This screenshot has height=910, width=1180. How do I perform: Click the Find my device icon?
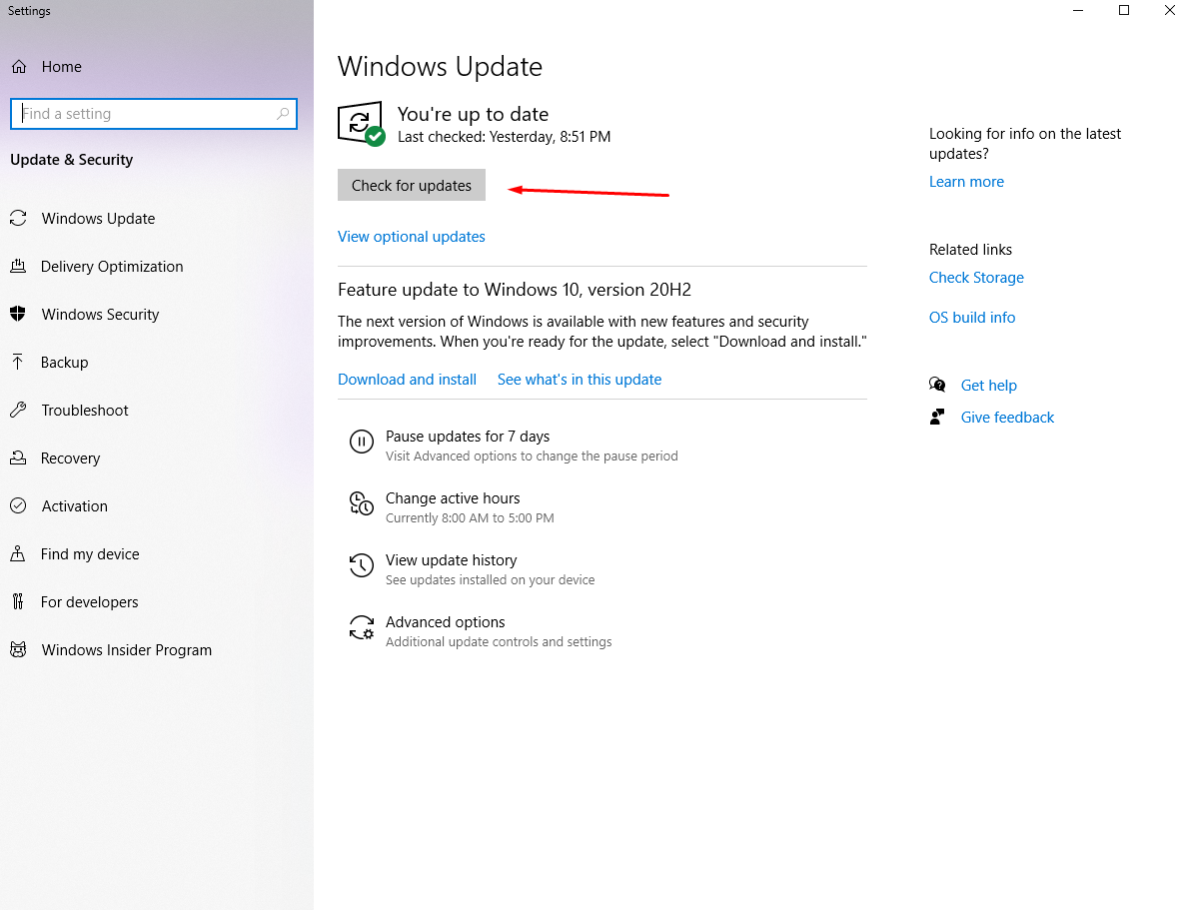pyautogui.click(x=18, y=554)
